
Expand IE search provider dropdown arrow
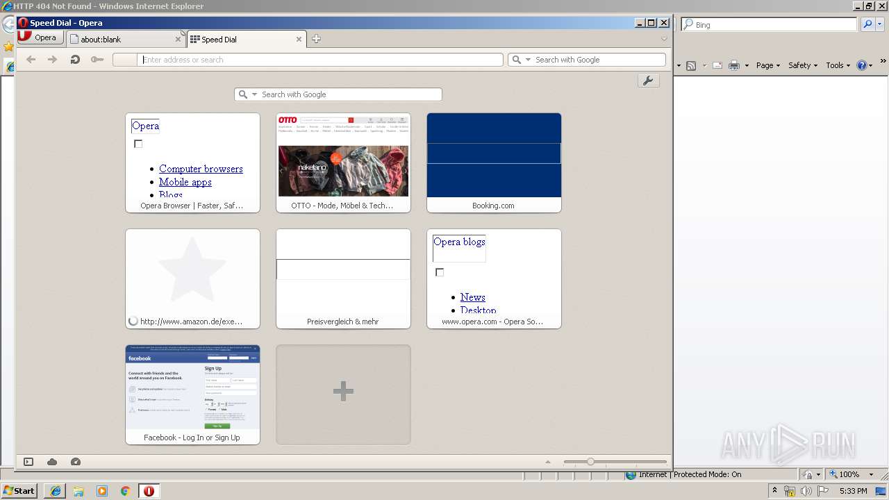(x=881, y=24)
